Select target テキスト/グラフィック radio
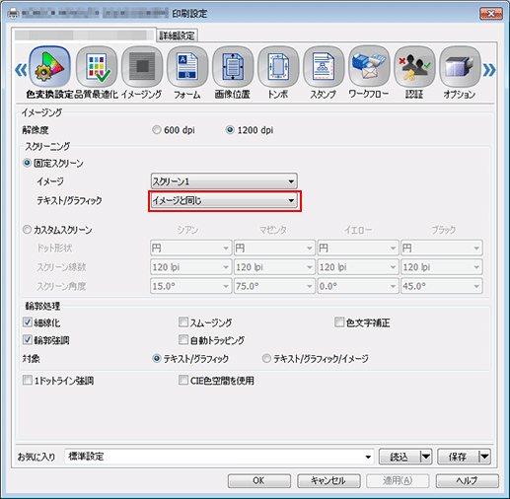The image size is (510, 499). 157,358
